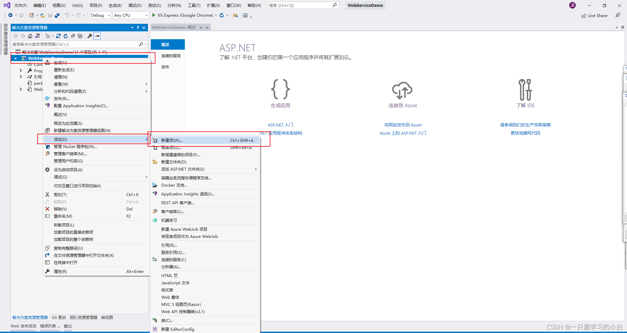Click the 发布 item in overview sidebar
The width and height of the screenshot is (627, 333).
165,67
